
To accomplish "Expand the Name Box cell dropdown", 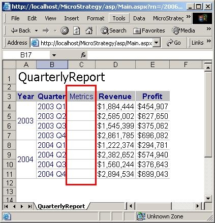I will coord(54,55).
